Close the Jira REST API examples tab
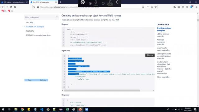This screenshot has width=199, height=112. pyautogui.click(x=56, y=2)
